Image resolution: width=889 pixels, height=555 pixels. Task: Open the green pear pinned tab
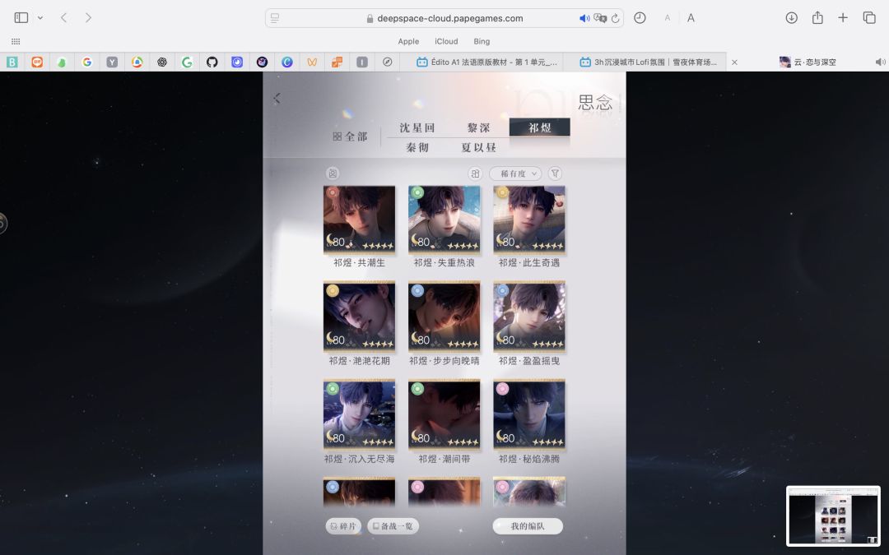[x=62, y=62]
